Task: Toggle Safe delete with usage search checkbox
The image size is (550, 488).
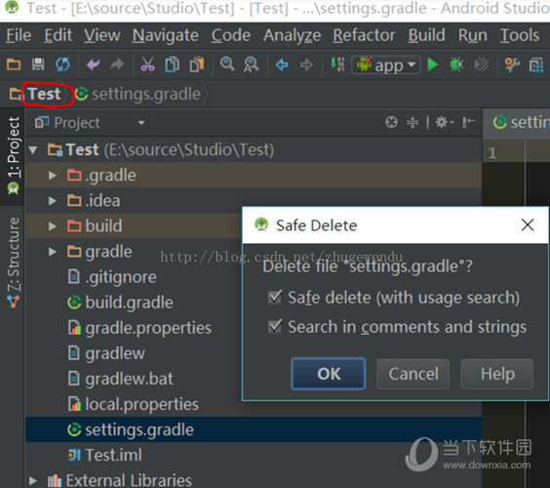Action: pyautogui.click(x=274, y=298)
